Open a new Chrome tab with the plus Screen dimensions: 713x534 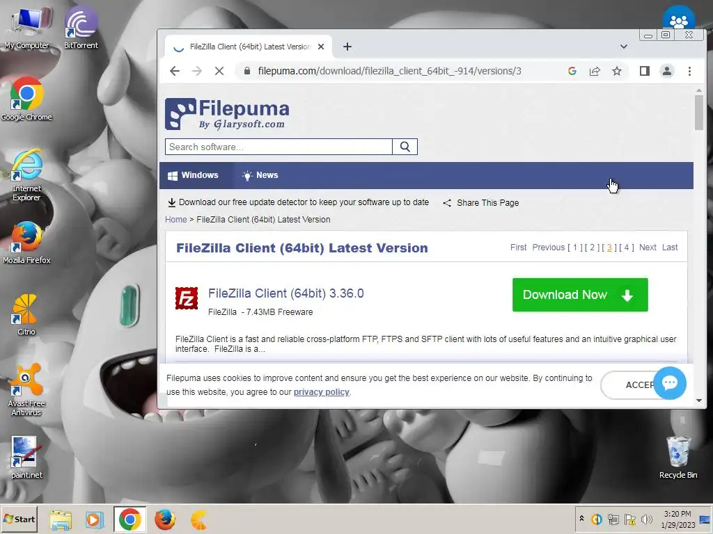click(x=347, y=47)
